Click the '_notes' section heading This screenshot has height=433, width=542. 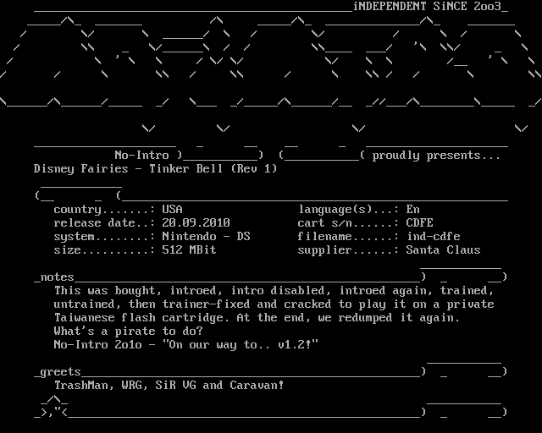click(54, 277)
